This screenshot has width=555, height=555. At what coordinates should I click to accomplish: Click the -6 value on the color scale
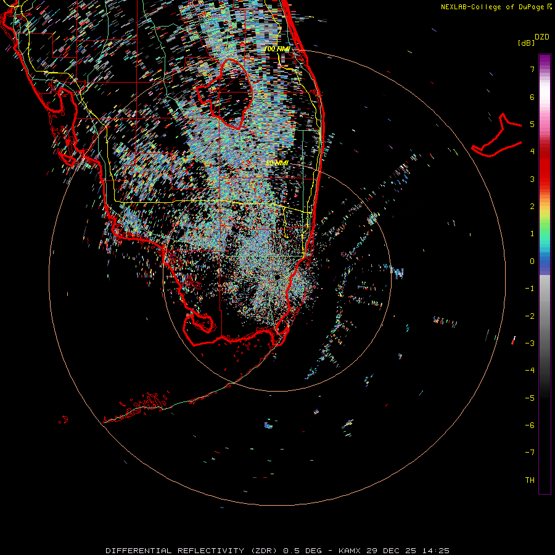pyautogui.click(x=530, y=425)
